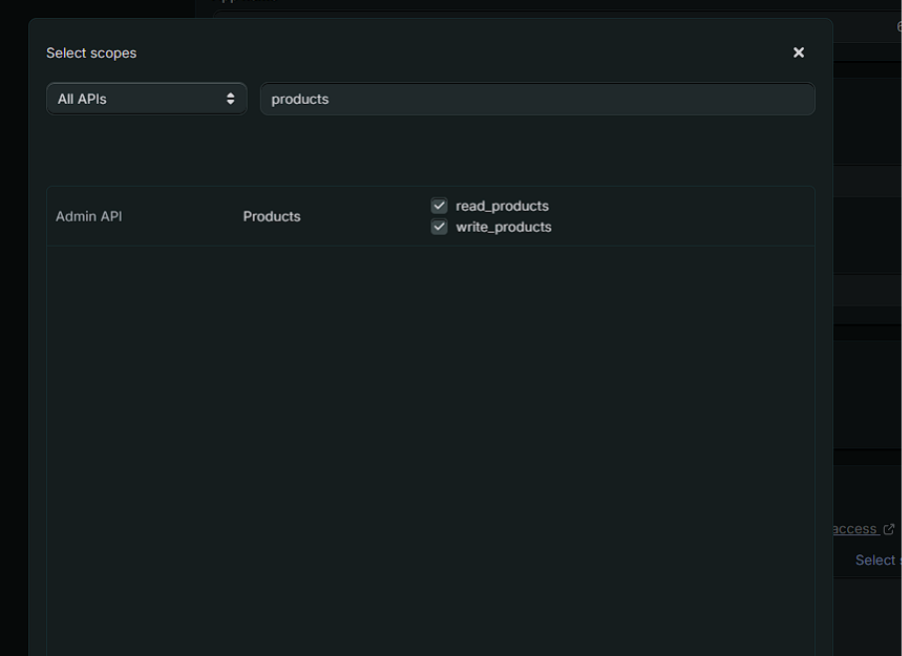Viewport: 902px width, 656px height.
Task: Open the access documentation link
Action: (854, 528)
